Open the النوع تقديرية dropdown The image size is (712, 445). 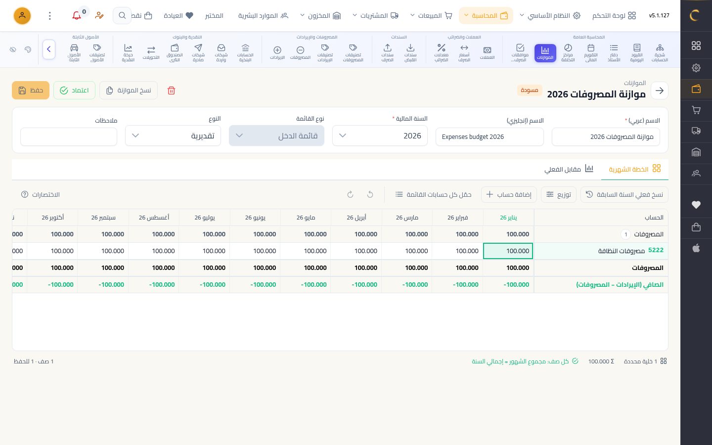(x=173, y=135)
